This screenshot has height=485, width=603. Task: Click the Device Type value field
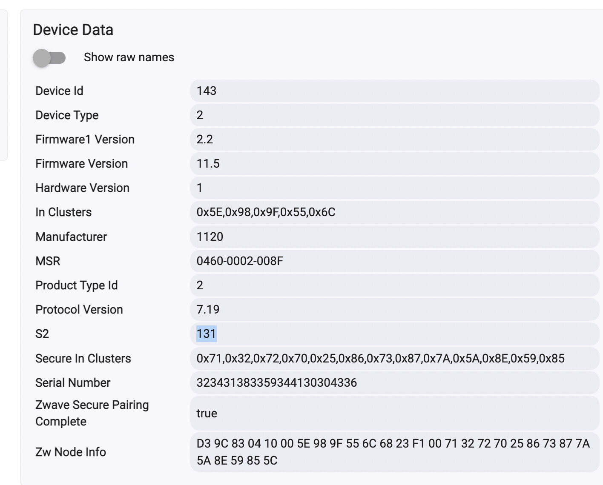pos(395,115)
